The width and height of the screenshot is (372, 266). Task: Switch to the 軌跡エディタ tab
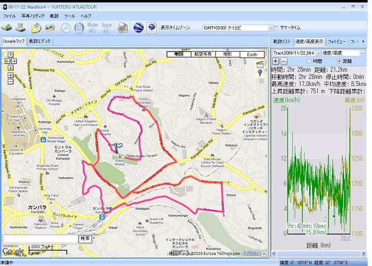point(40,41)
